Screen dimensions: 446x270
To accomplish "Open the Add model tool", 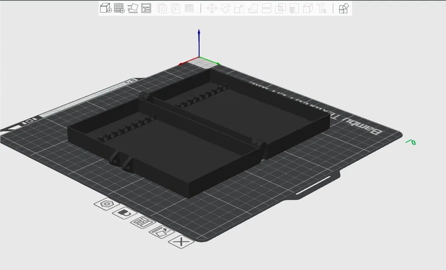I will [x=105, y=8].
